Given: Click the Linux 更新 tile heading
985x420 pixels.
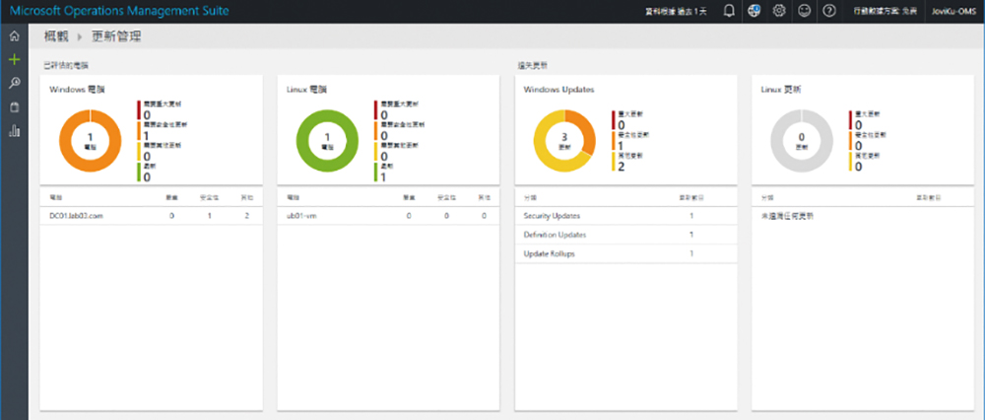Looking at the screenshot, I should tap(780, 90).
